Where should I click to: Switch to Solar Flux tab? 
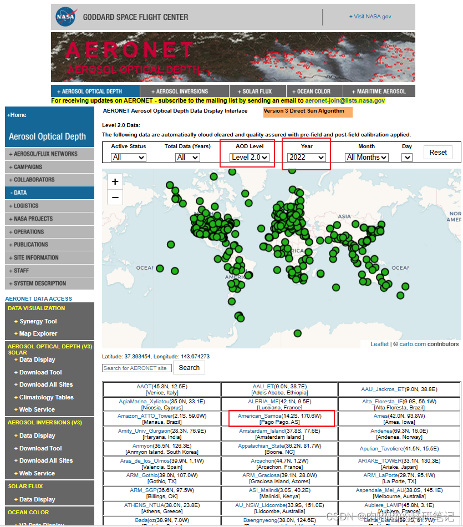point(258,91)
